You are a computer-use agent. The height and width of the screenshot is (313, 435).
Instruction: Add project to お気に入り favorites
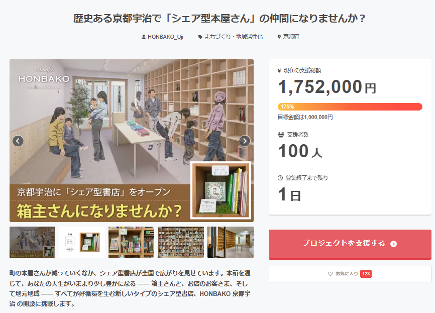350,274
